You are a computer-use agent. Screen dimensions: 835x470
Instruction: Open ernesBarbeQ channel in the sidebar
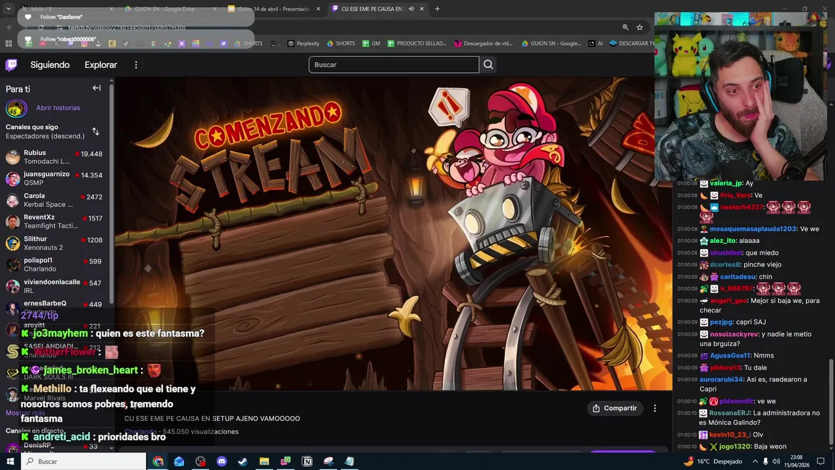pos(55,306)
